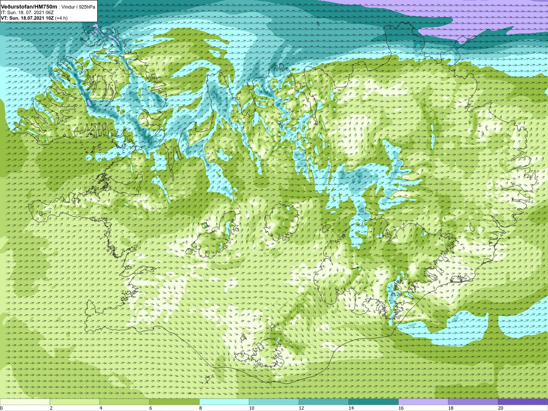548x411 pixels.
Task: Click the 18–20 medium purple legend swatch
Action: (473, 402)
